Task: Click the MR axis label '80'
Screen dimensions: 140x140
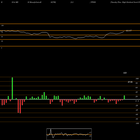Action: point(137,83)
